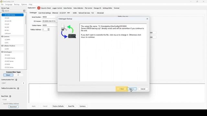This screenshot has height=116, width=207.
Task: Enable Specify PakBus Address checkbox
Action: click(2, 104)
